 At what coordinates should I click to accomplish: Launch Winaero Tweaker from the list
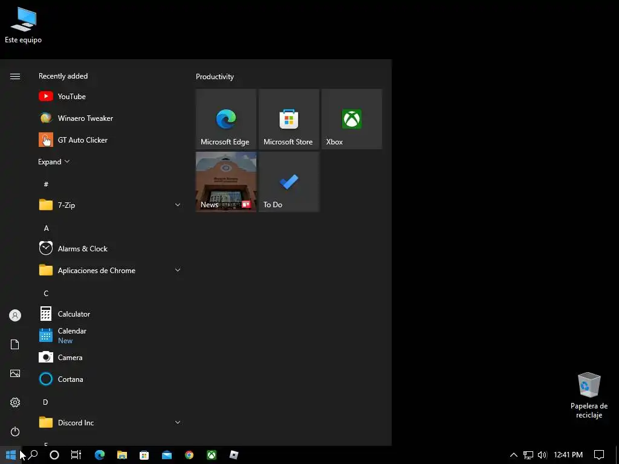[110, 118]
